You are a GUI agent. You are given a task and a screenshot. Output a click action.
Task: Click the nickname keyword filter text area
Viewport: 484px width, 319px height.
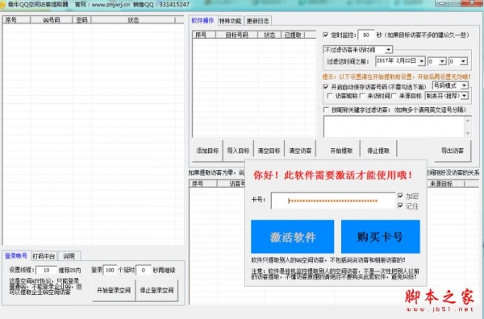pos(394,126)
